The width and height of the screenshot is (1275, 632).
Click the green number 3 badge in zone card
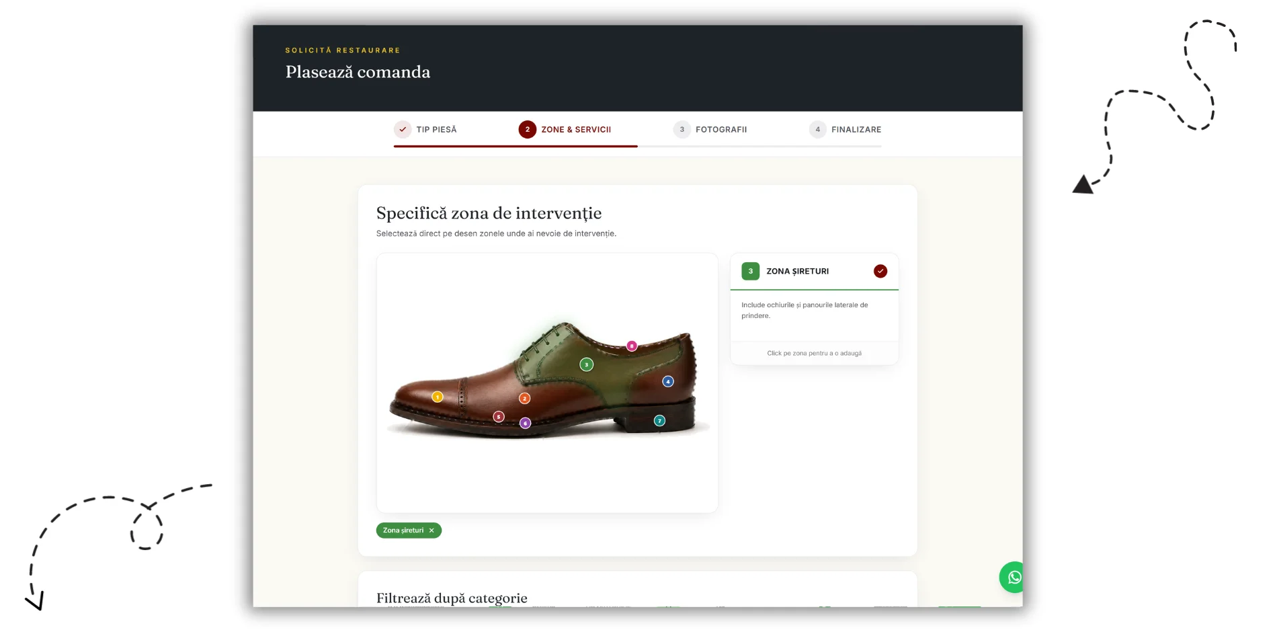click(x=751, y=271)
